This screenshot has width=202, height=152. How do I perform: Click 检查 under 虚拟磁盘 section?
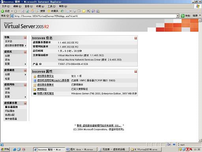[x=7, y=79]
